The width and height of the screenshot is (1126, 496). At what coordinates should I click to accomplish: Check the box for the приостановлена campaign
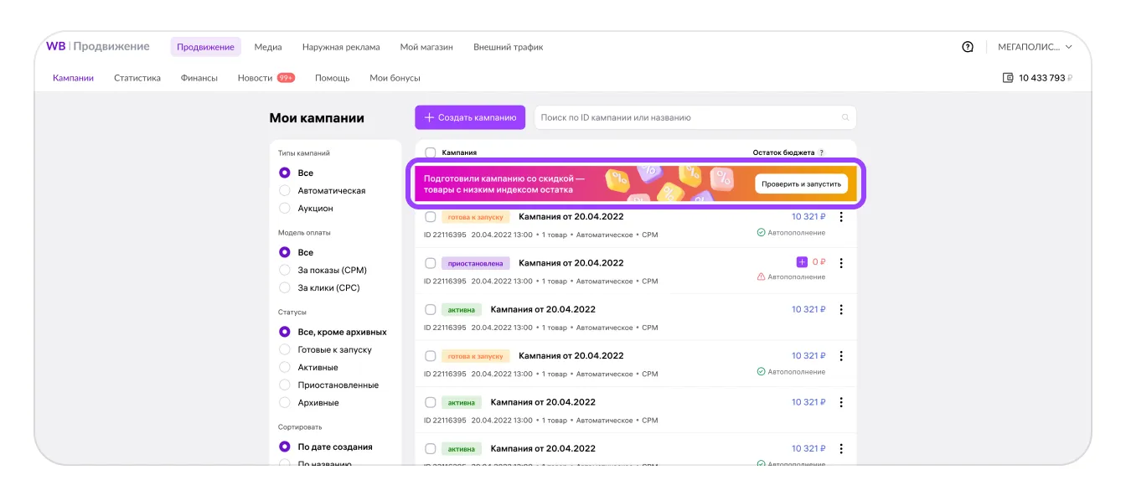coord(431,263)
